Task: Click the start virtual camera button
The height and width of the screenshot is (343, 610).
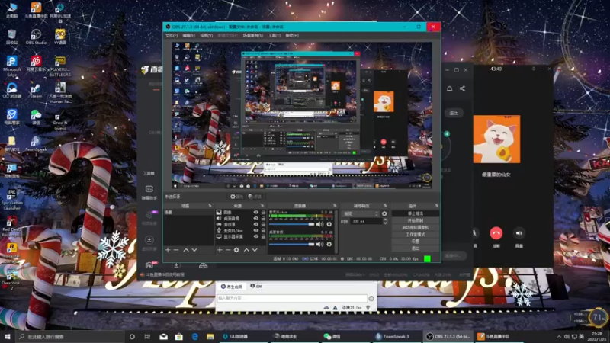Action: 415,227
